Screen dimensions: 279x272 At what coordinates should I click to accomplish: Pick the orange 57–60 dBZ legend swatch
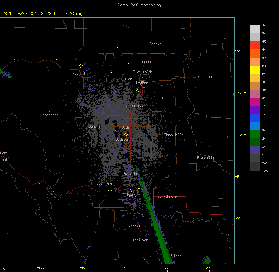pyautogui.click(x=254, y=54)
